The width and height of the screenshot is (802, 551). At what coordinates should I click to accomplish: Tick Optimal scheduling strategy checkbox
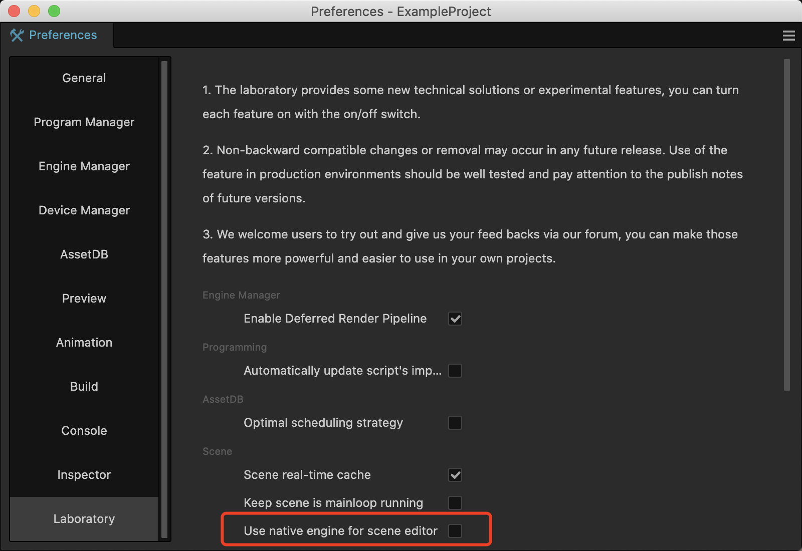pyautogui.click(x=455, y=423)
